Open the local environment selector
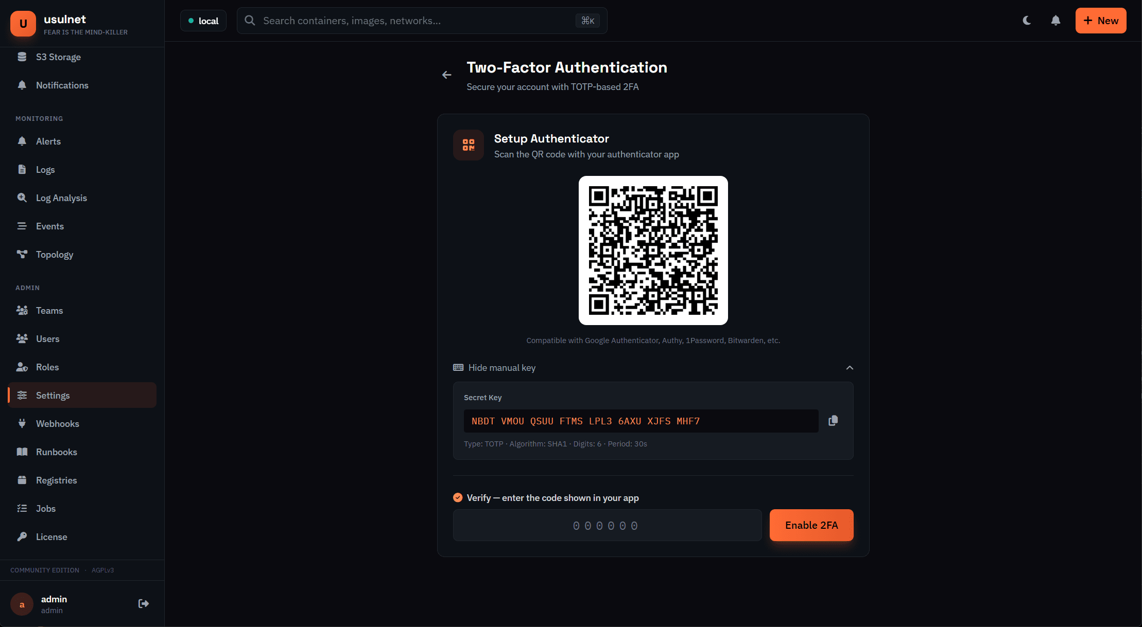Screen dimensions: 1142x627 tap(203, 21)
